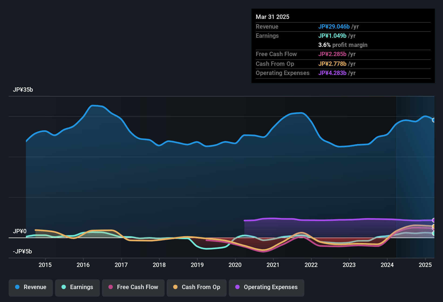Click the 2022 x-axis label
This screenshot has width=443, height=302.
pos(311,265)
